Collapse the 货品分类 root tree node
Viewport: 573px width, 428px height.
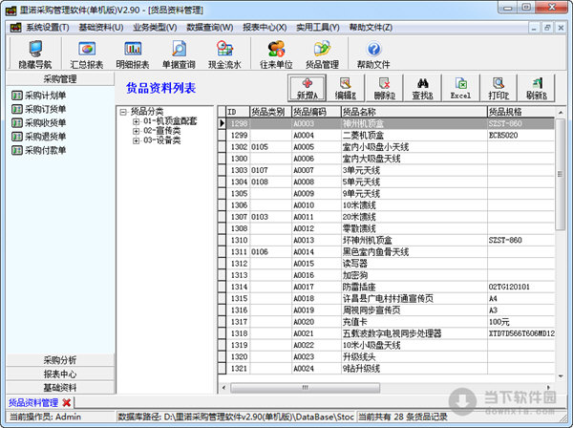[x=123, y=112]
